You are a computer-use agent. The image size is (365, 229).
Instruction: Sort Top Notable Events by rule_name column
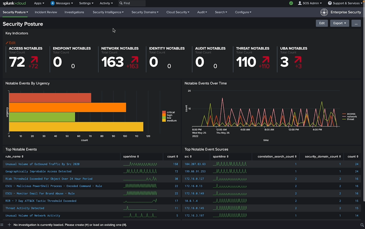click(14, 157)
